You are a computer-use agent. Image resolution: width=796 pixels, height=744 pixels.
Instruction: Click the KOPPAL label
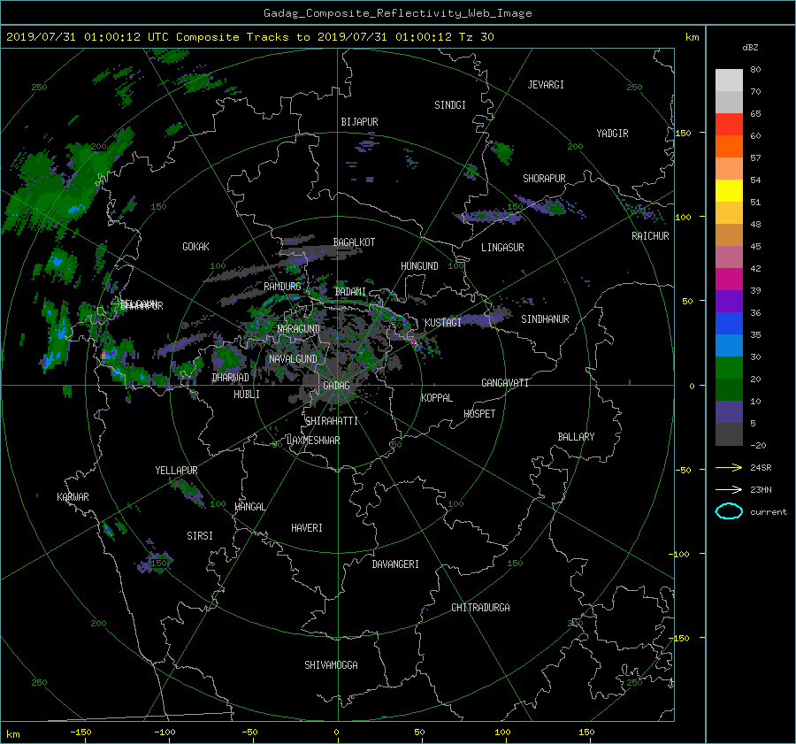tap(437, 397)
